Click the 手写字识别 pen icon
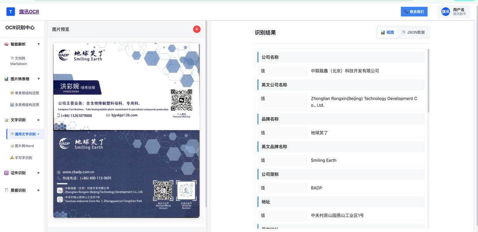Screen dimensions: 478x232 pos(12,158)
